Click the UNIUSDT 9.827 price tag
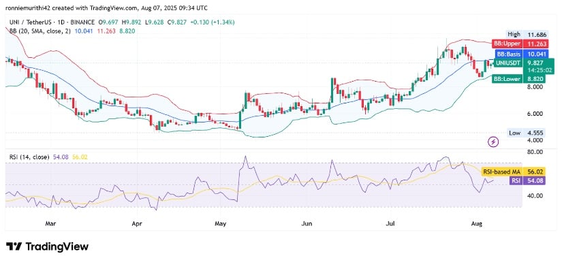The image size is (562, 262). pyautogui.click(x=524, y=65)
